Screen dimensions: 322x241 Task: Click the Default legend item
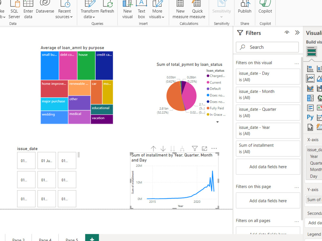214,89
